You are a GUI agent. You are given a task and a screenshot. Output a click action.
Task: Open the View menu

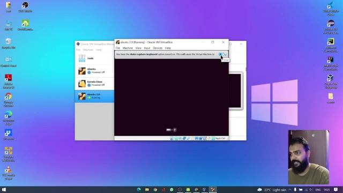point(138,48)
